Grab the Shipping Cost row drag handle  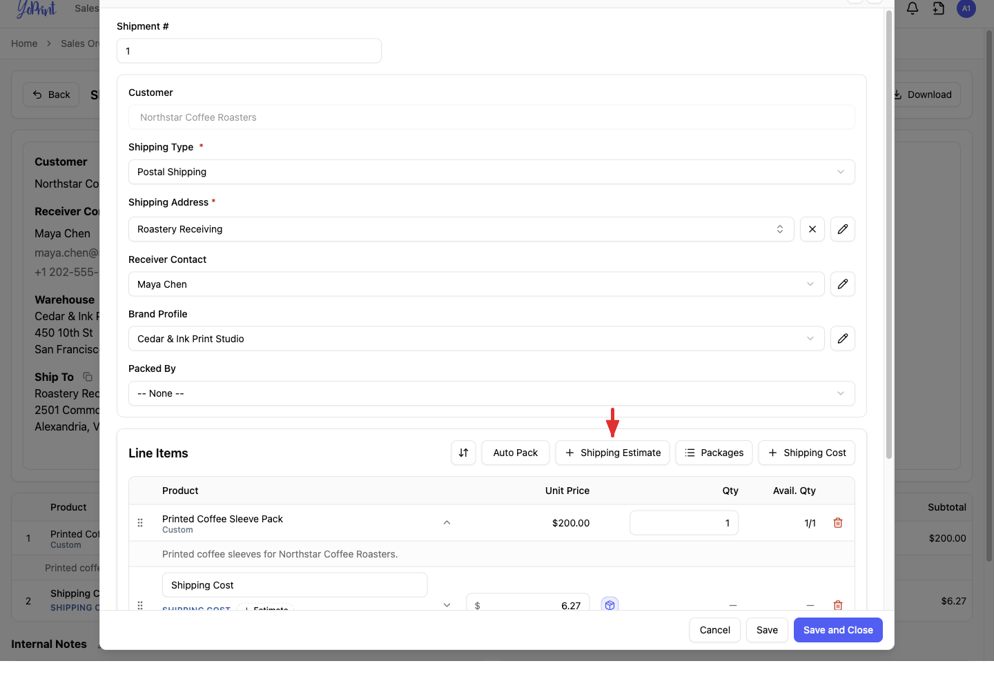(x=140, y=605)
